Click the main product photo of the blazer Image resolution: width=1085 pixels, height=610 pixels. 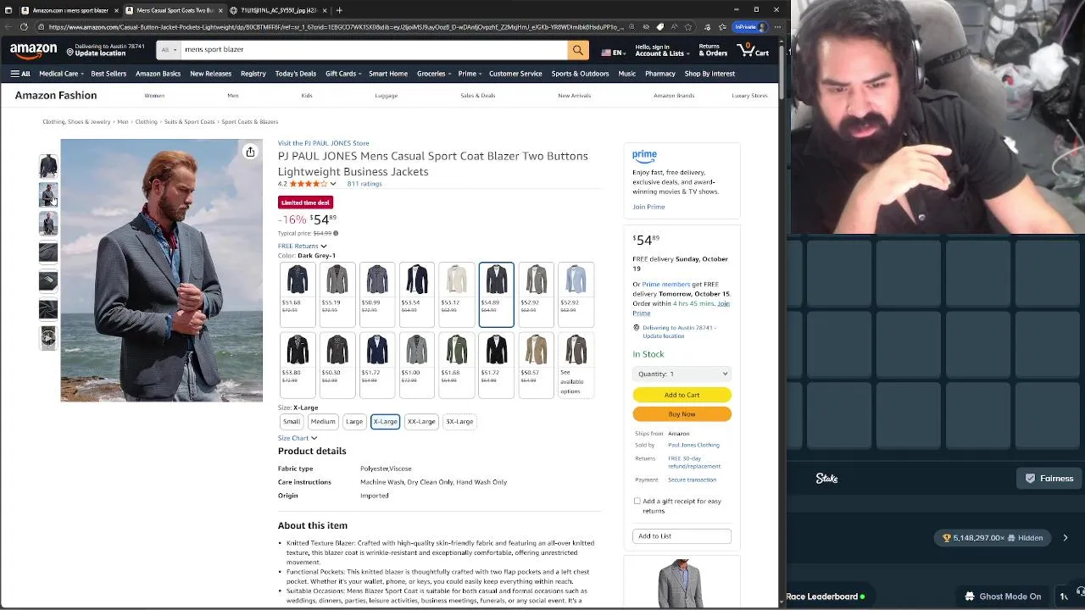(x=161, y=270)
